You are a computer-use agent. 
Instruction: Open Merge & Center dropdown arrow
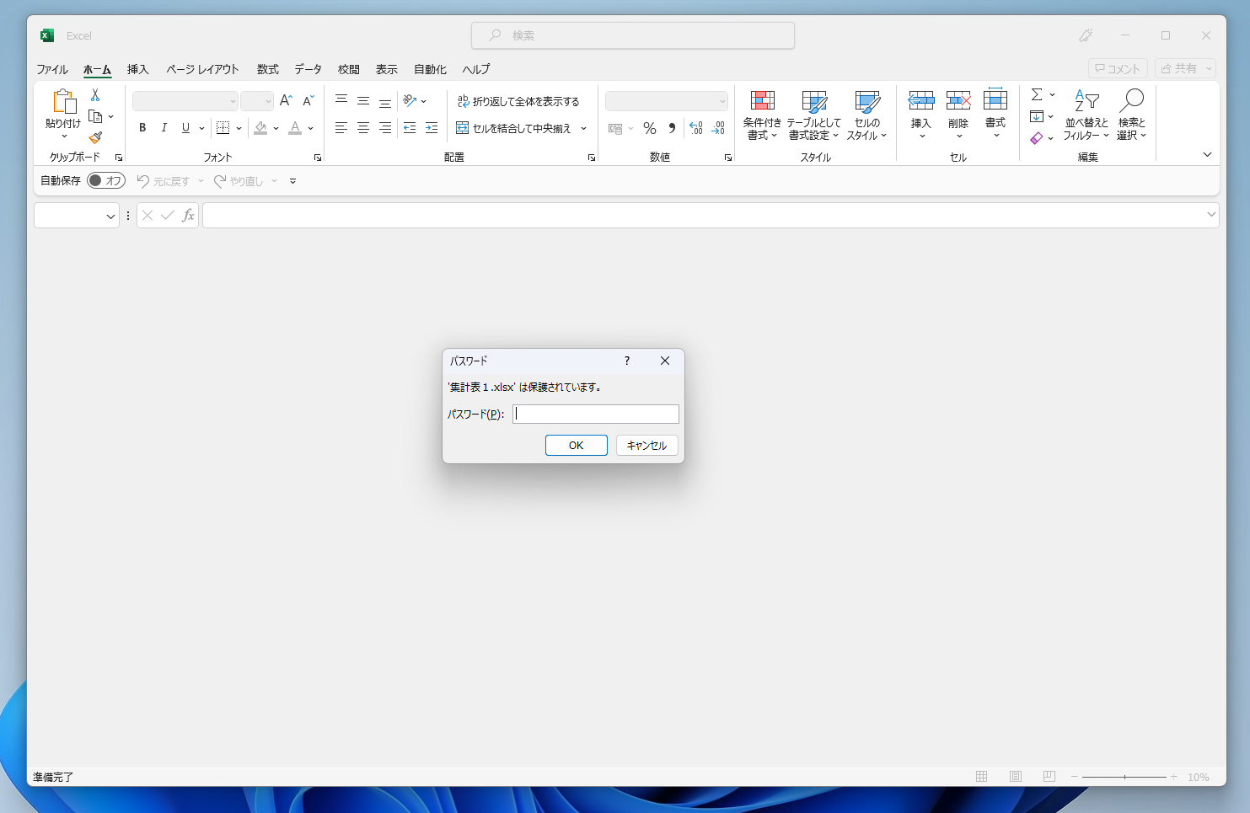tap(583, 128)
